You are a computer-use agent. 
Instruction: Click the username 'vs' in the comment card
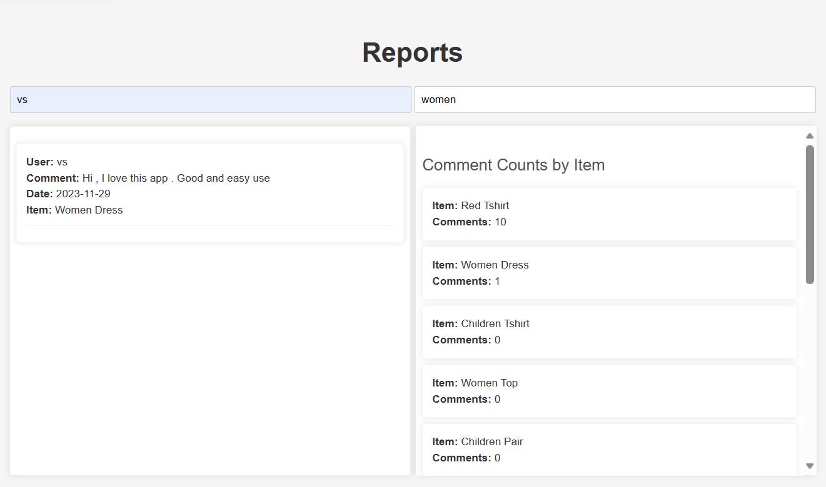coord(61,162)
